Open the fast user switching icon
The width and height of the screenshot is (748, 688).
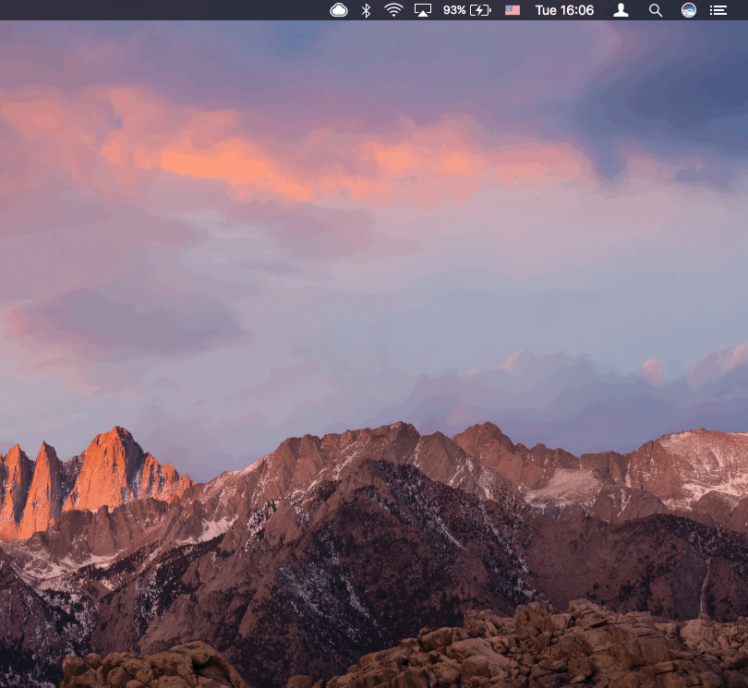(x=621, y=10)
